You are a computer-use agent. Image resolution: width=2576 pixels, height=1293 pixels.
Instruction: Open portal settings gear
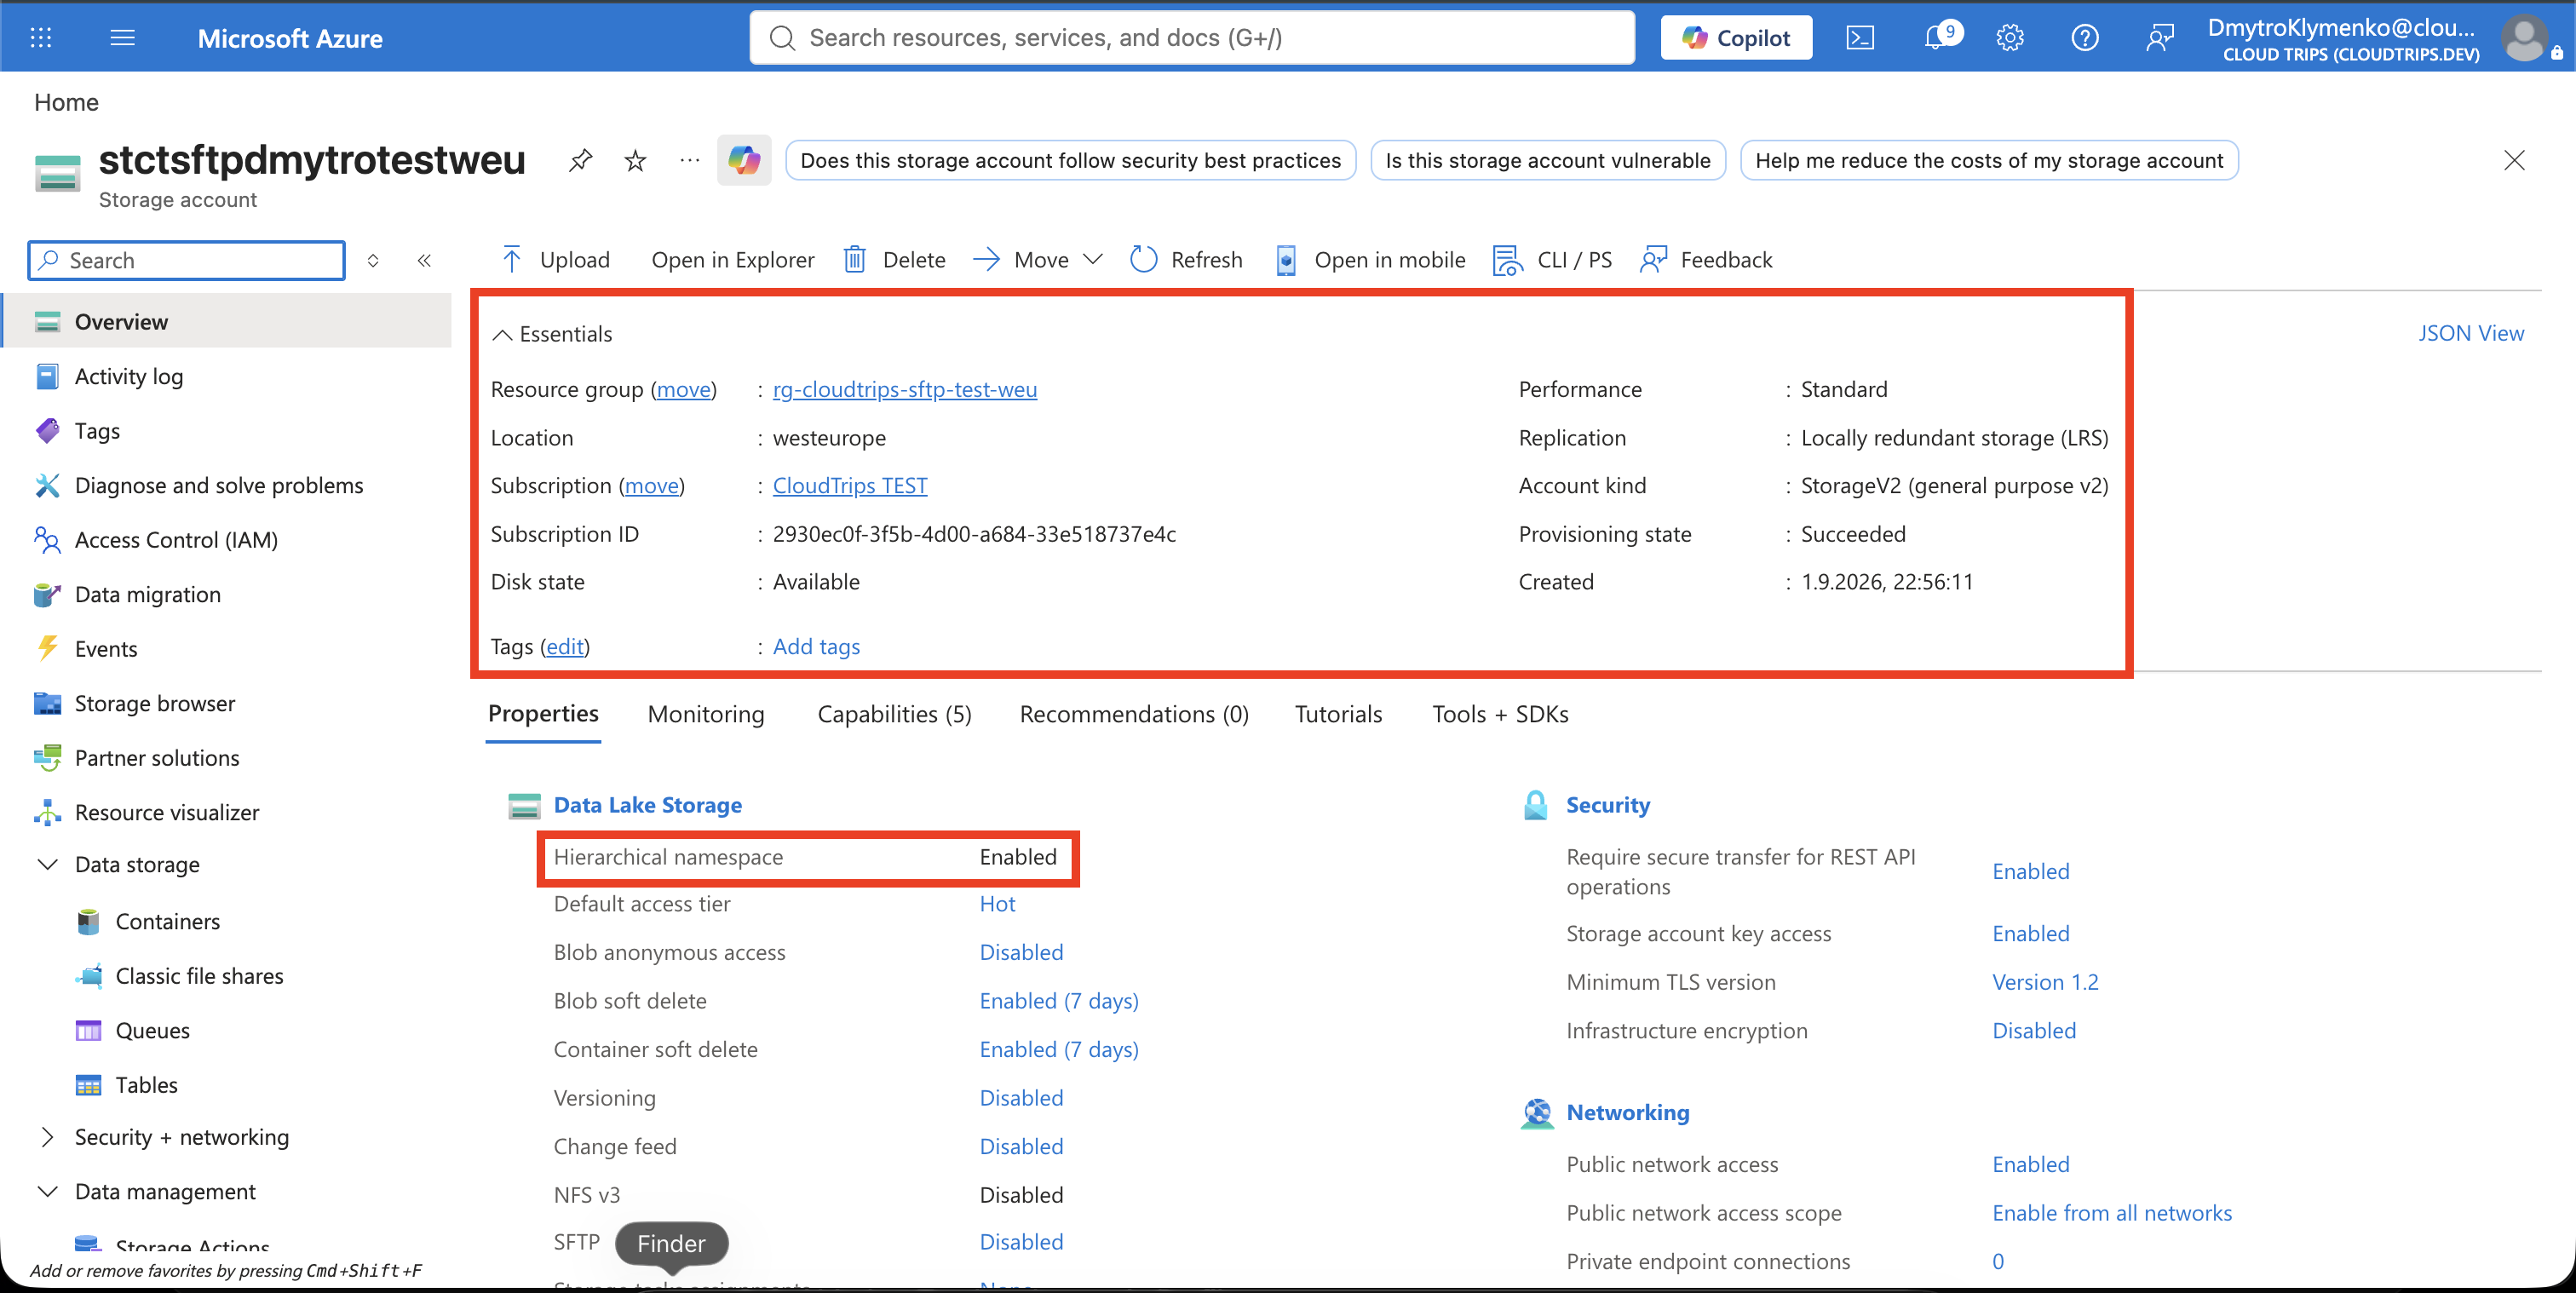pyautogui.click(x=2010, y=38)
